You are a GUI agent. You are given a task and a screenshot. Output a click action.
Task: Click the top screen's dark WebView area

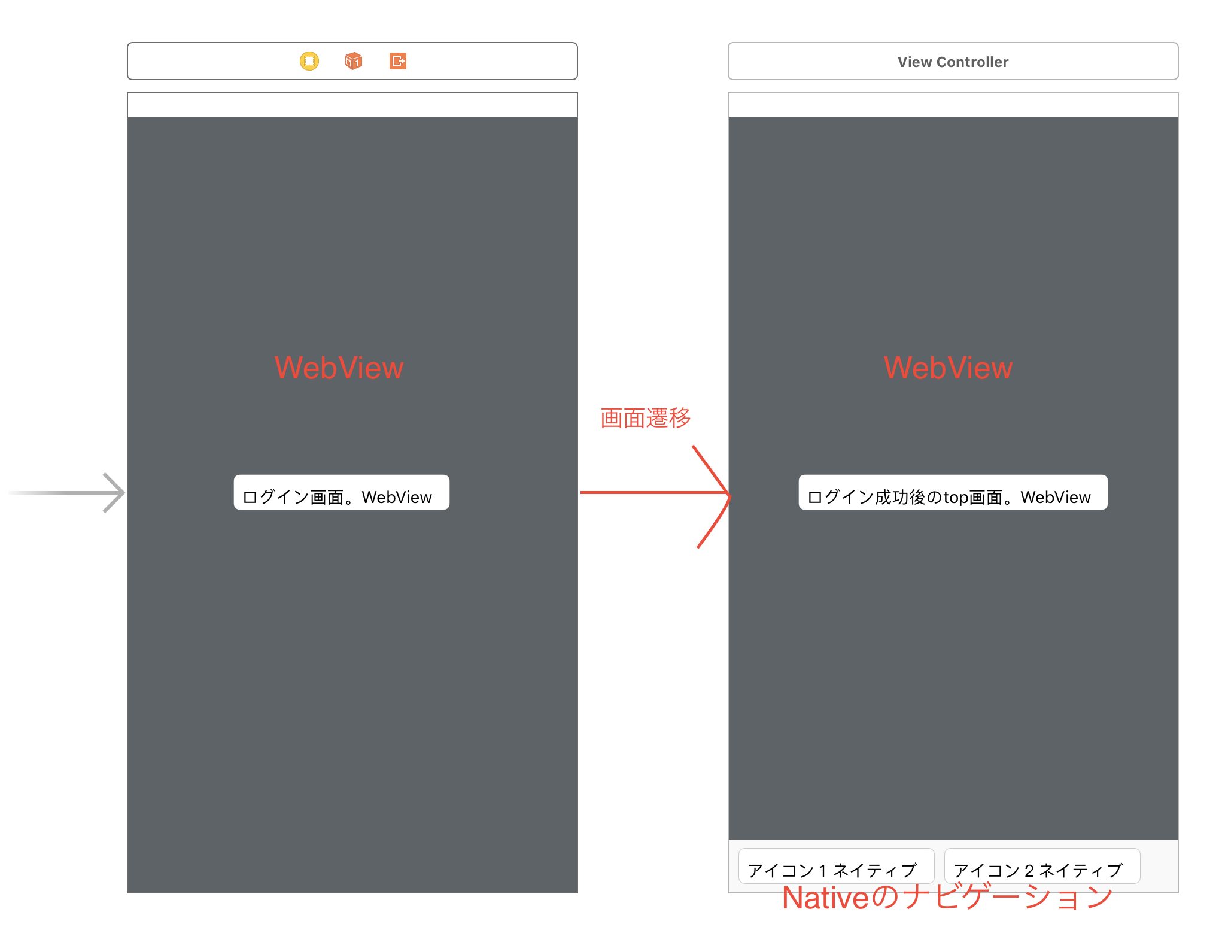pos(952,659)
